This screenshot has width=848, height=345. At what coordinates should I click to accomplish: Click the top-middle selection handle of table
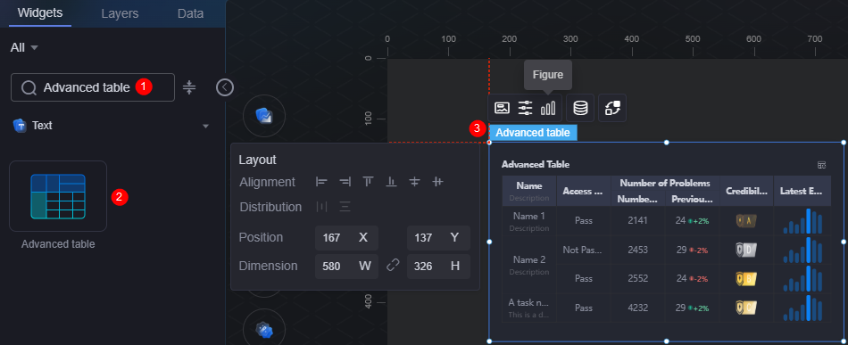tap(666, 143)
